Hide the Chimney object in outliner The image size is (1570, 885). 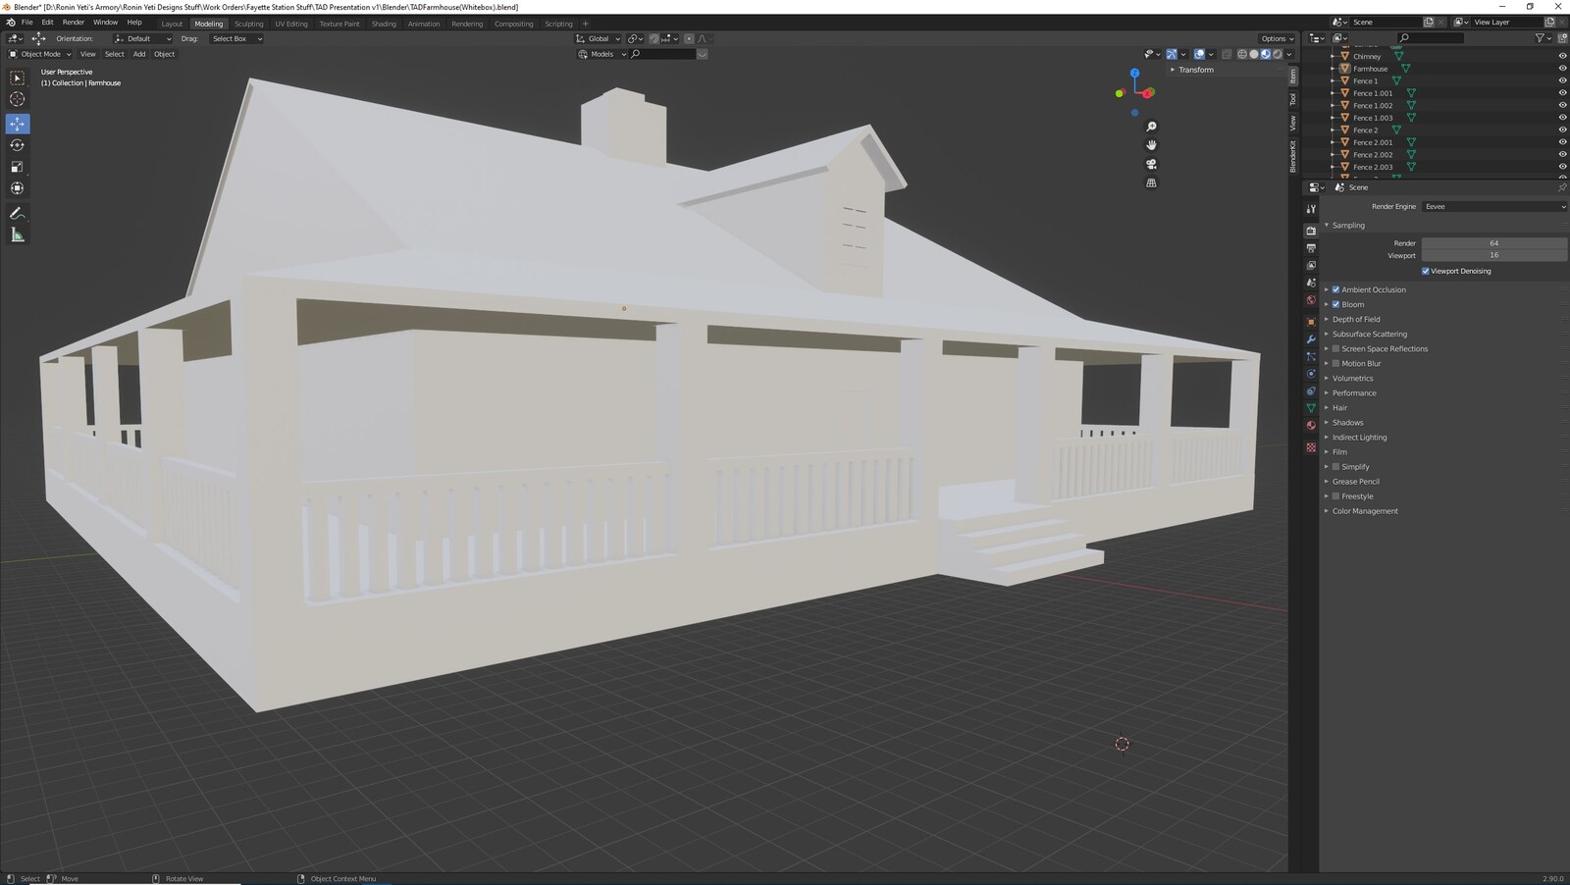tap(1562, 56)
